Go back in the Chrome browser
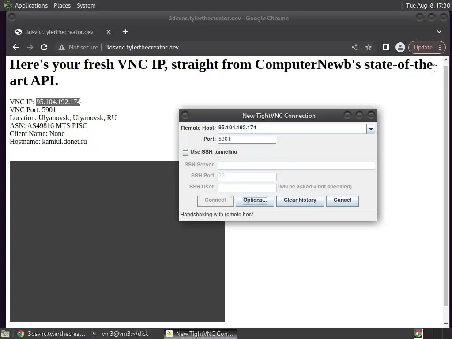This screenshot has height=339, width=452. (x=16, y=47)
